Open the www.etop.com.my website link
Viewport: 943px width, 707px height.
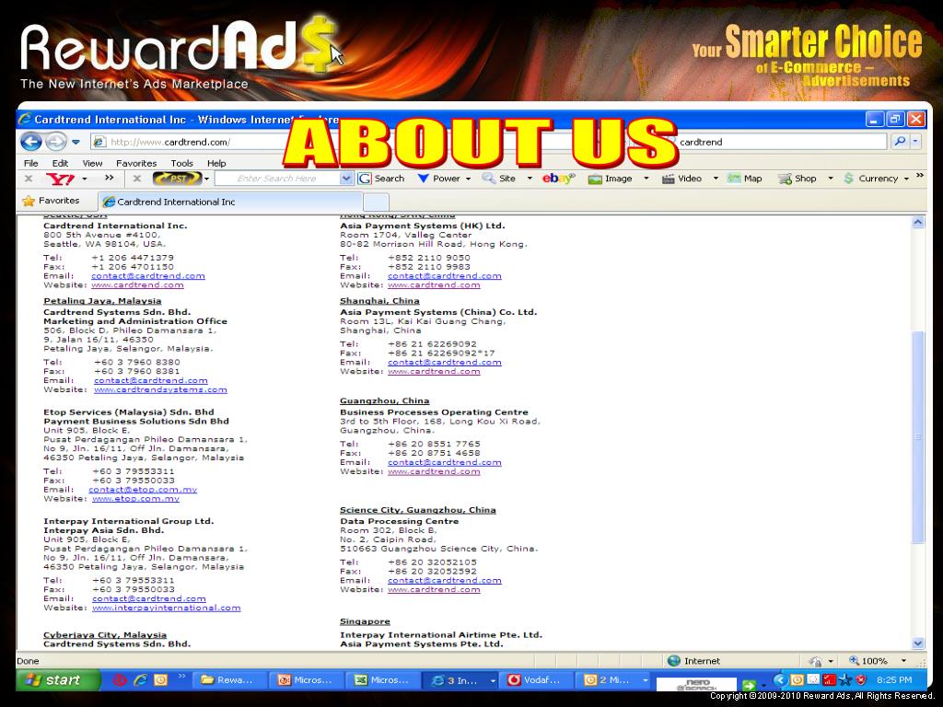click(x=136, y=498)
